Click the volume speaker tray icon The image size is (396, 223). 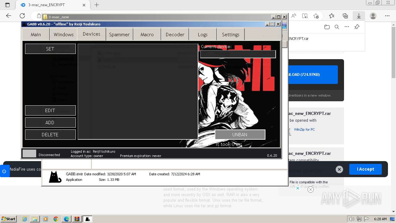(x=352, y=219)
